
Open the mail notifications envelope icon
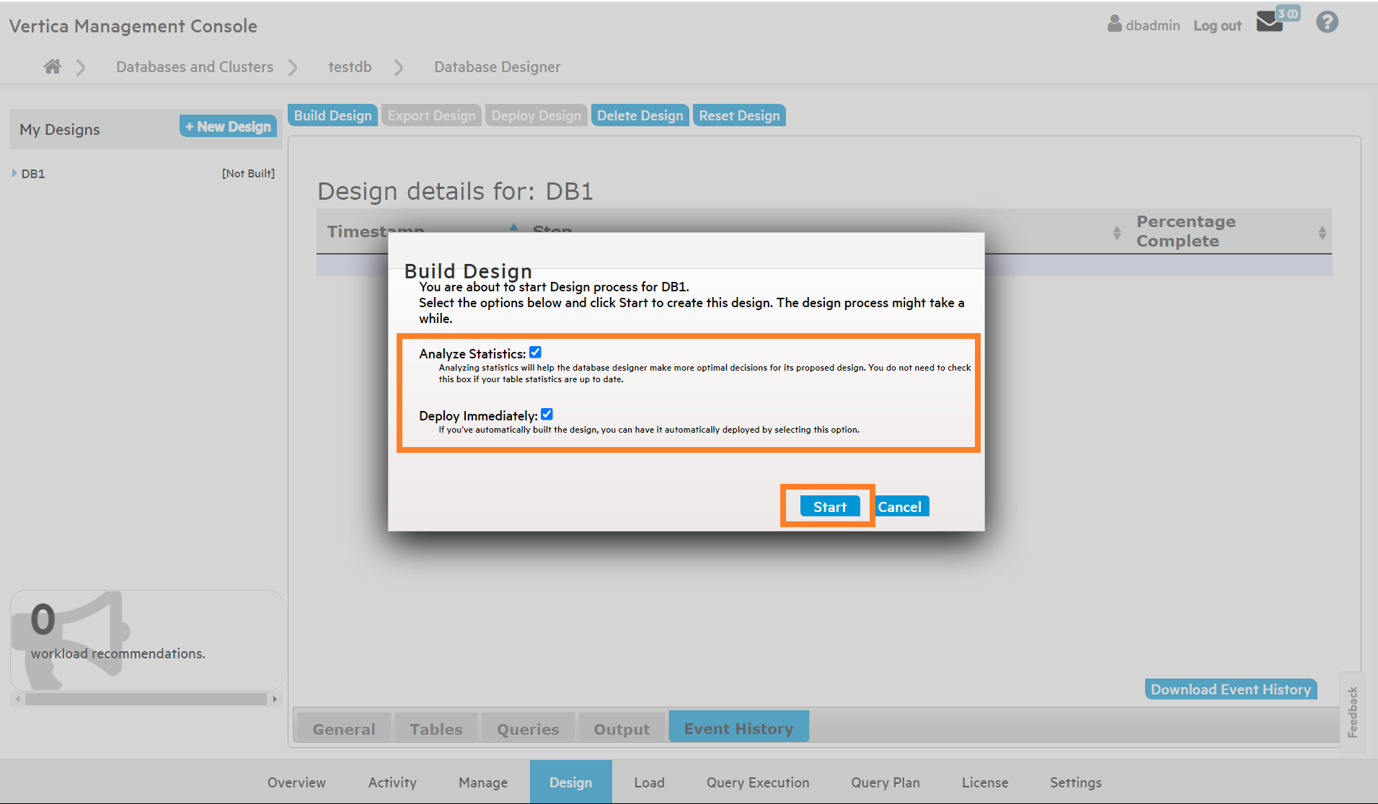coord(1269,22)
